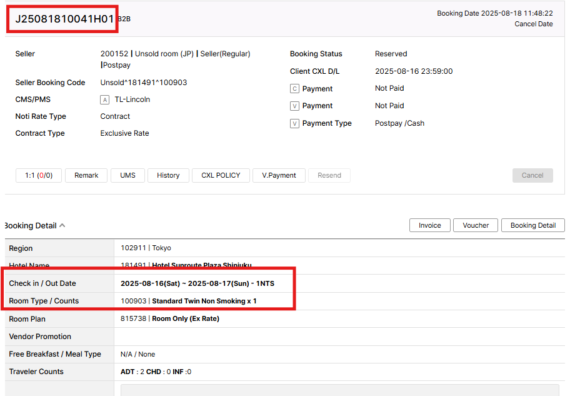
Task: Click the V icon beside Payment Not Paid
Action: (x=295, y=106)
